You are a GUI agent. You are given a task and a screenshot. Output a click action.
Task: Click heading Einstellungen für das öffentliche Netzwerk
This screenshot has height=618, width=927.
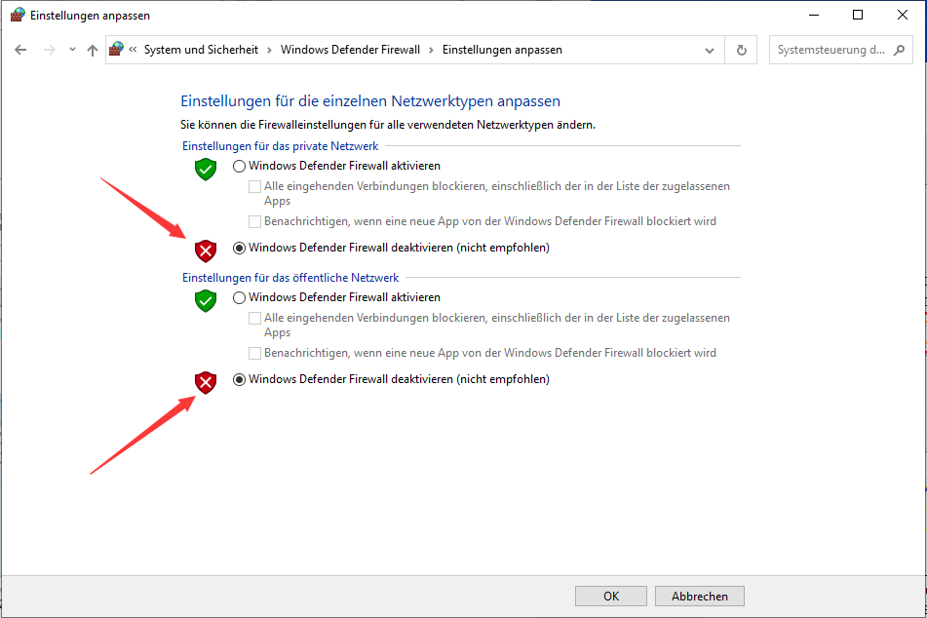click(x=290, y=278)
